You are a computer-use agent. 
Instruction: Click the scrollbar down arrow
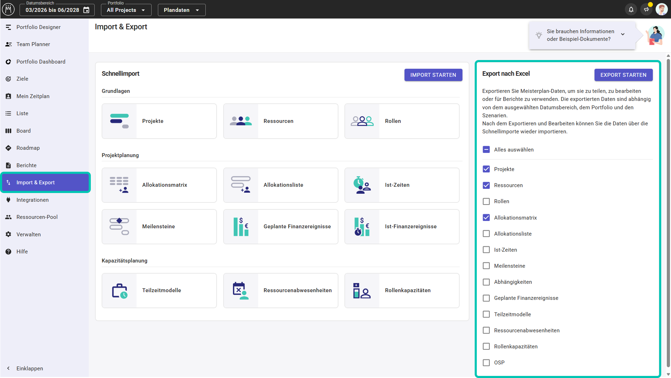[x=668, y=375]
